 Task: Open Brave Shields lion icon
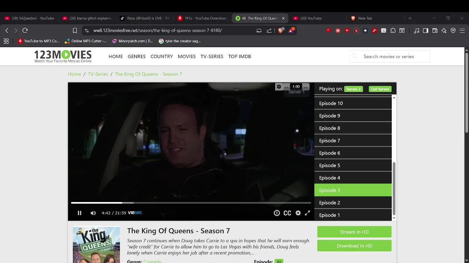pyautogui.click(x=281, y=31)
